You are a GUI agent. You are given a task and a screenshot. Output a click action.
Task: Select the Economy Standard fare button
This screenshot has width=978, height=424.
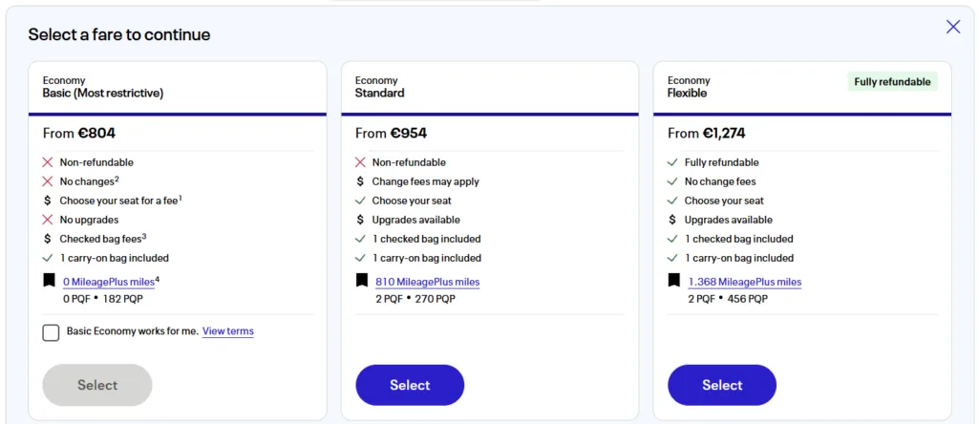point(410,385)
